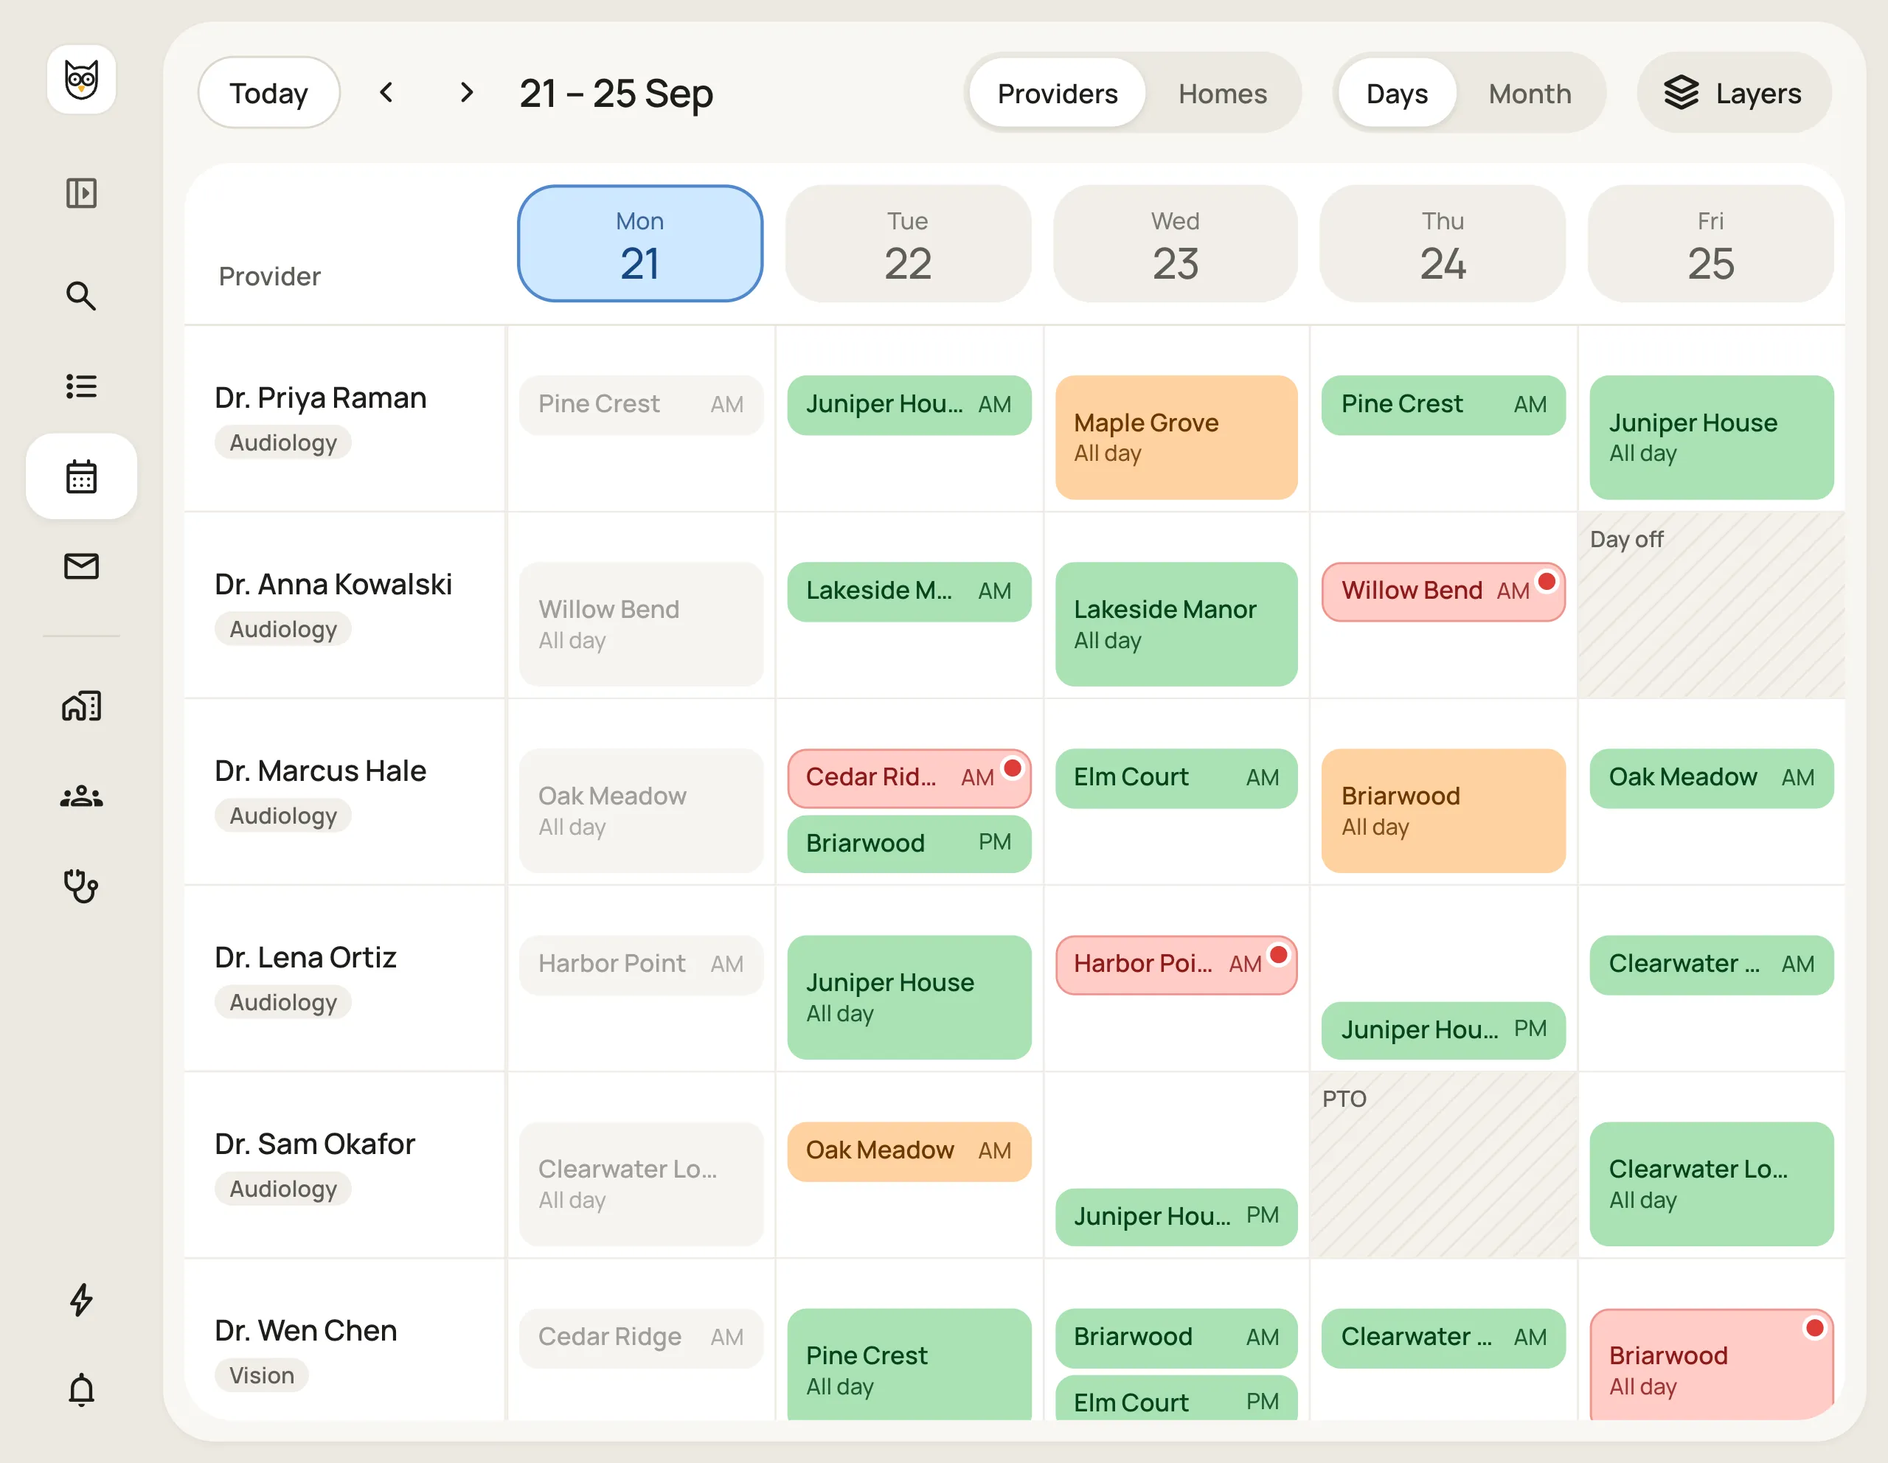Select the Month view
The height and width of the screenshot is (1463, 1888).
coord(1530,92)
